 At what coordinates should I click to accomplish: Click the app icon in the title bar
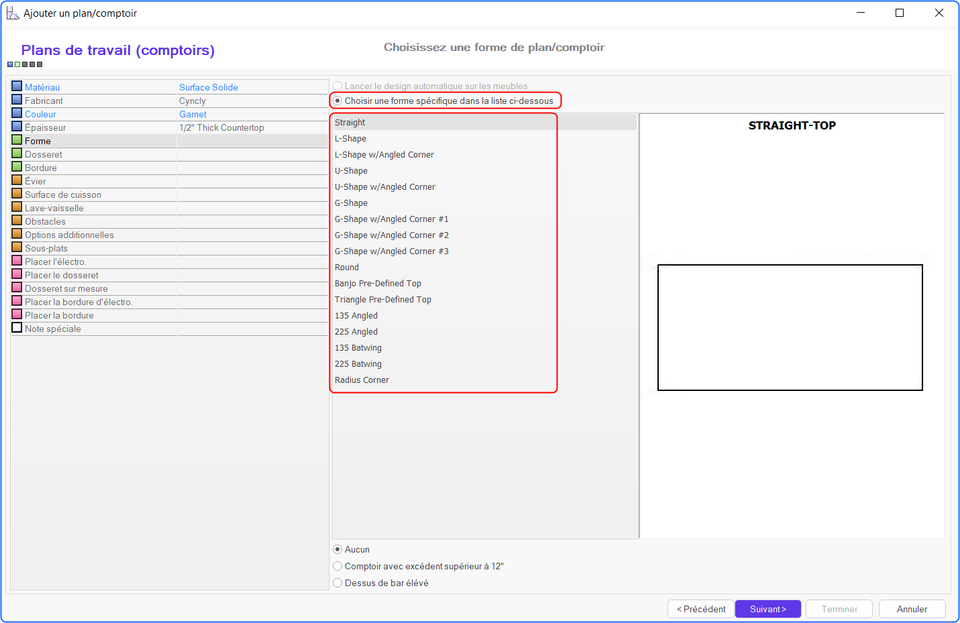(x=13, y=13)
